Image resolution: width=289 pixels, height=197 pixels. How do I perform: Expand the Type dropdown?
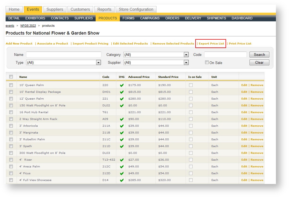[x=98, y=62]
